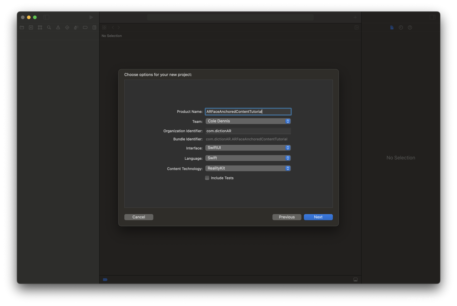Image resolution: width=457 pixels, height=306 pixels.
Task: Open the Debug navigator spray icon
Action: [x=76, y=27]
